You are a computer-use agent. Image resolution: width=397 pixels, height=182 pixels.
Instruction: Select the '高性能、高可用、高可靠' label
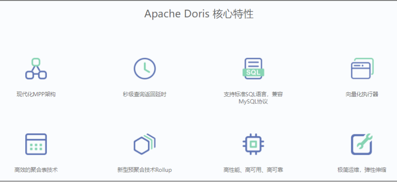(253, 170)
